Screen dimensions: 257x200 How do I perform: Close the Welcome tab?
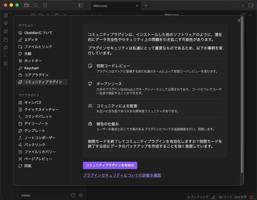pyautogui.click(x=137, y=6)
